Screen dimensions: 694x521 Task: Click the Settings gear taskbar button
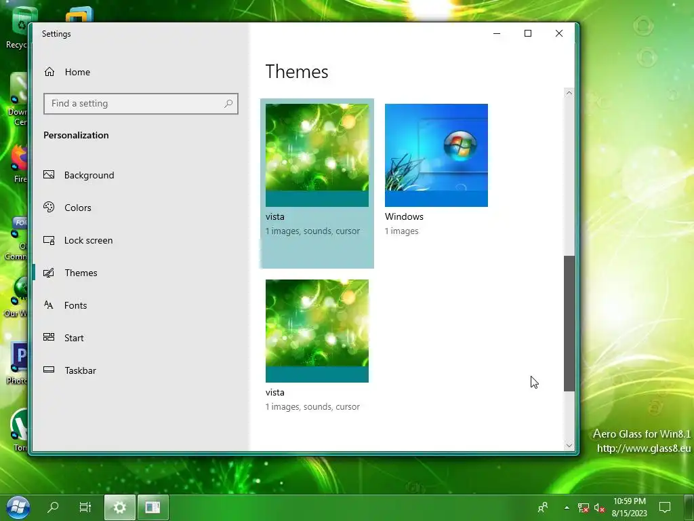119,507
